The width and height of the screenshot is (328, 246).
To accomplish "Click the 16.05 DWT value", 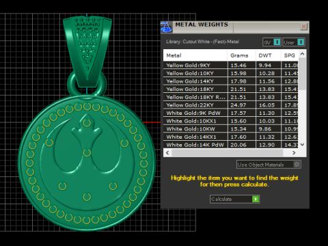I will coord(266,105).
